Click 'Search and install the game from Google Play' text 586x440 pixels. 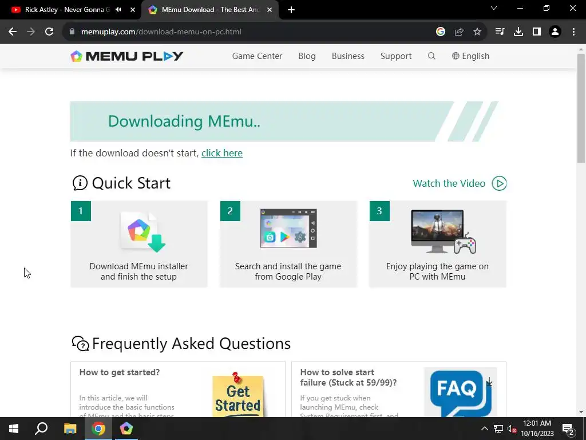tap(288, 271)
